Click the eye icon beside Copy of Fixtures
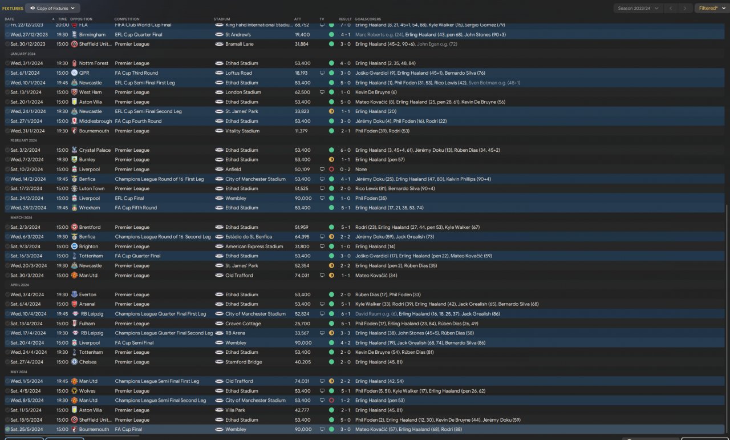730x440 pixels. (33, 9)
